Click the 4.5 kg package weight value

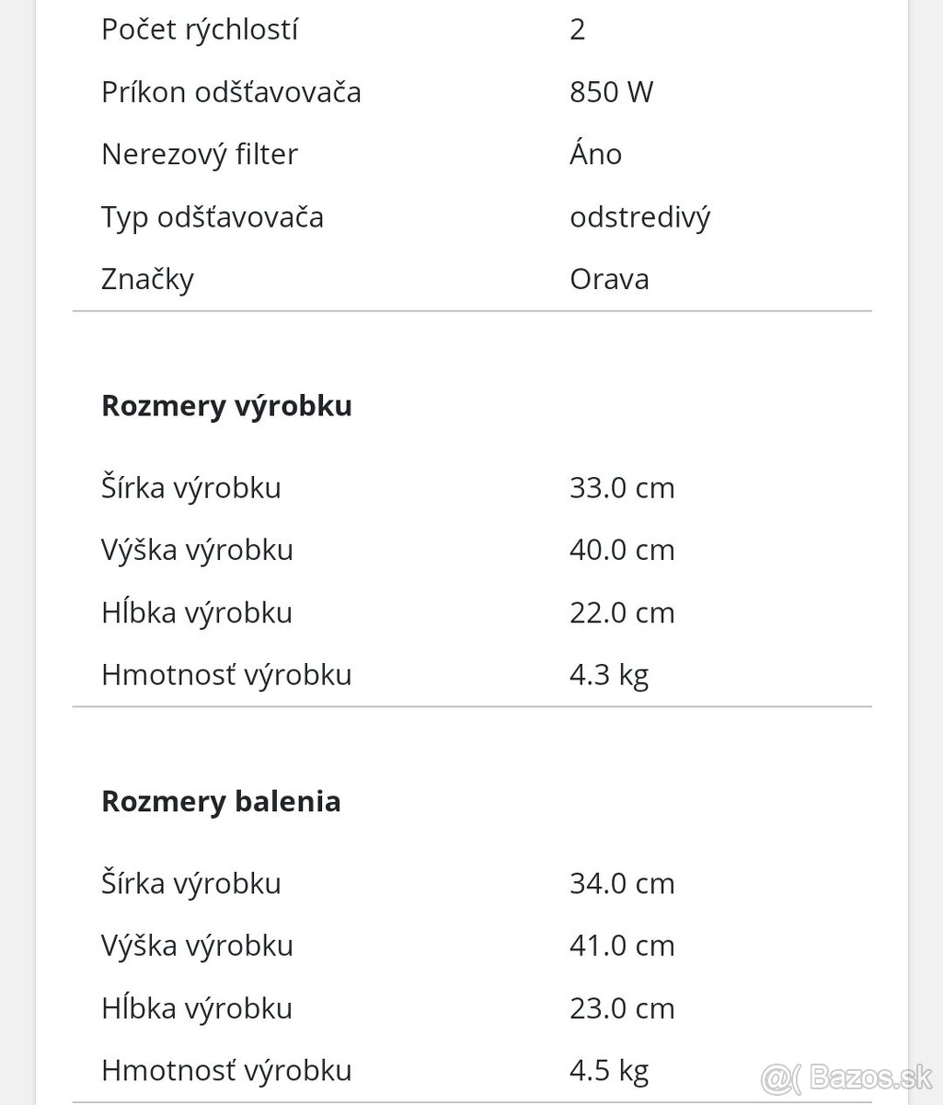[609, 1071]
